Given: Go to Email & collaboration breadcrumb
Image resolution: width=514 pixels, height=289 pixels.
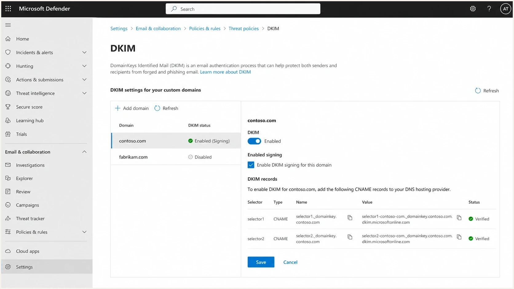Looking at the screenshot, I should [158, 28].
